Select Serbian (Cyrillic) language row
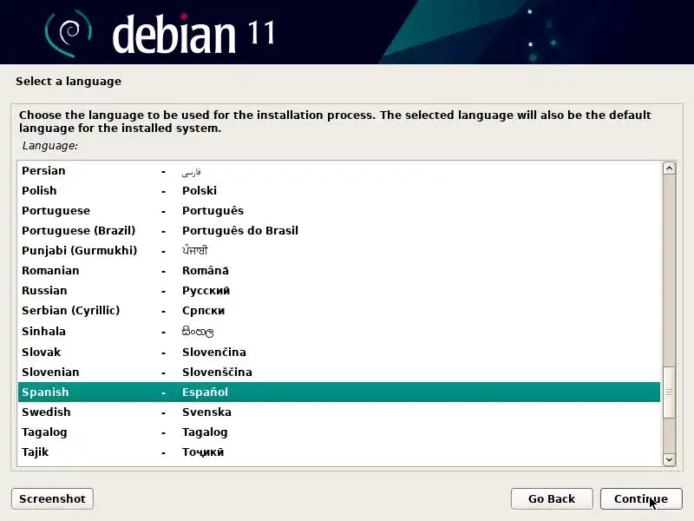This screenshot has height=521, width=694. click(x=339, y=311)
